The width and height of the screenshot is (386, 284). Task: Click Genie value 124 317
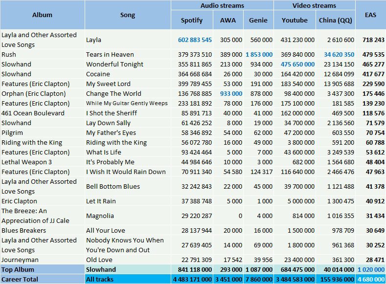pos(261,172)
